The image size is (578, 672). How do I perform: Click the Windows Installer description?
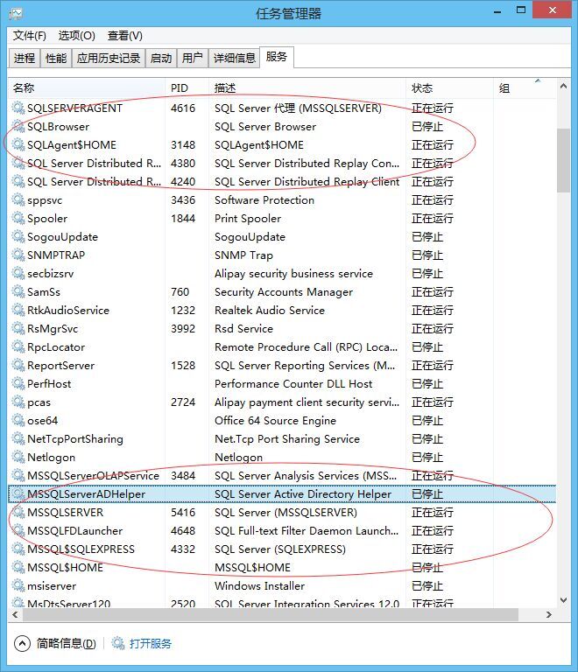(x=259, y=586)
